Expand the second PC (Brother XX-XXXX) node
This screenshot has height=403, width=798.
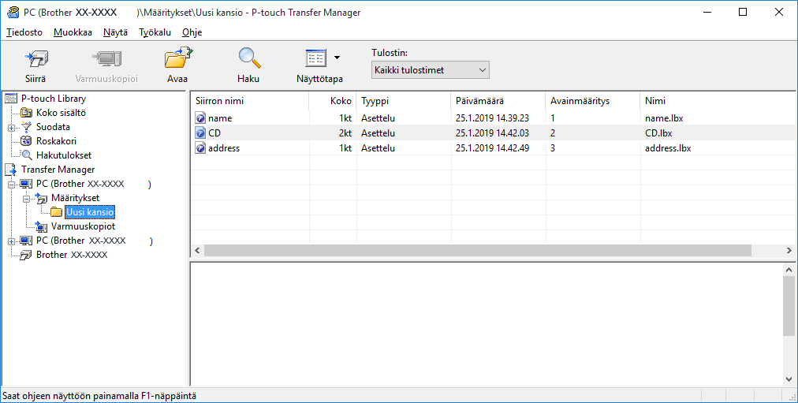coord(11,241)
